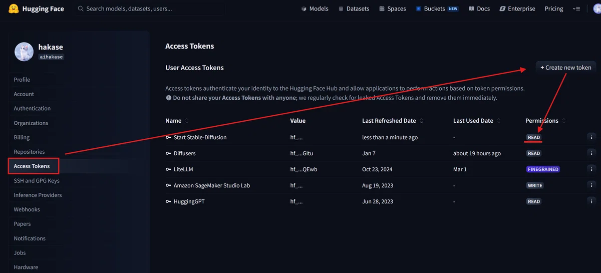Open Enterprise in top navigation
The height and width of the screenshot is (273, 601).
click(517, 9)
